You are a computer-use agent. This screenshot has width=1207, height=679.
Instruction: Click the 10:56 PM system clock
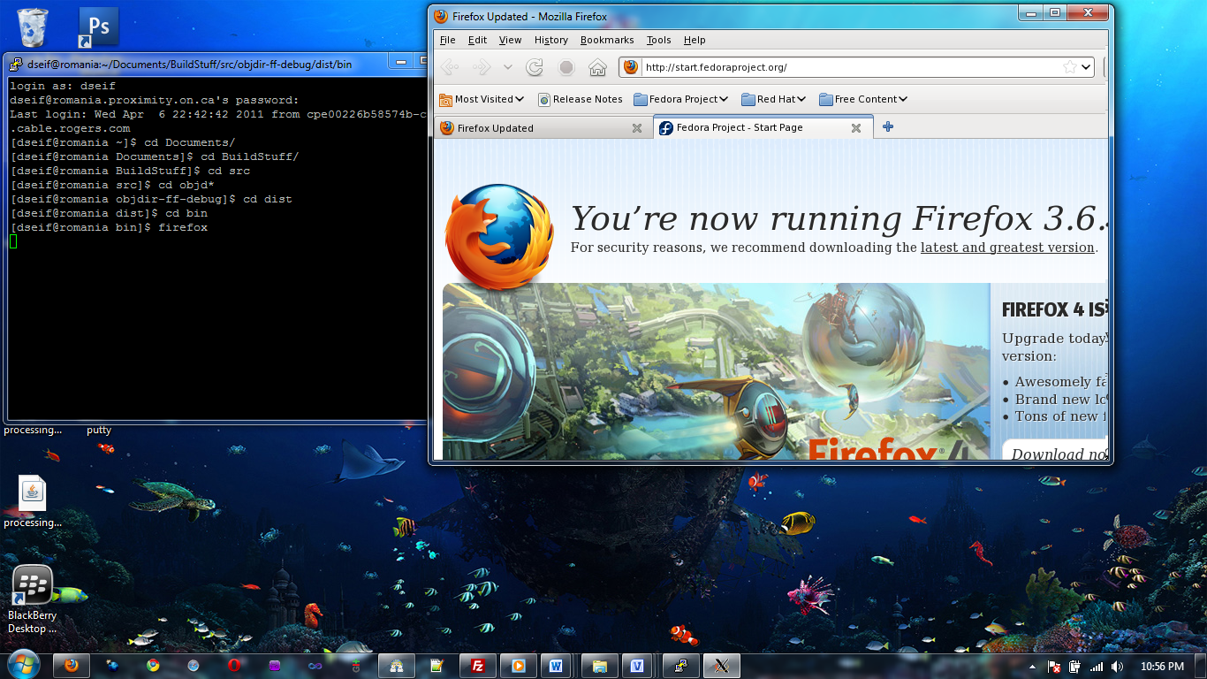(x=1162, y=667)
